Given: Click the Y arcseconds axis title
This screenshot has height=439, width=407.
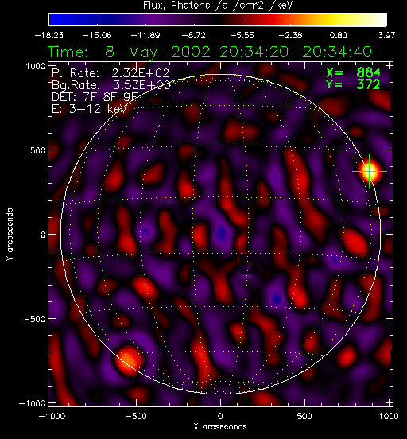Looking at the screenshot, I should click(10, 235).
